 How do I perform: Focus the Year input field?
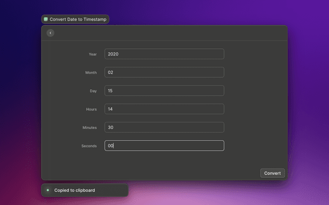[164, 54]
